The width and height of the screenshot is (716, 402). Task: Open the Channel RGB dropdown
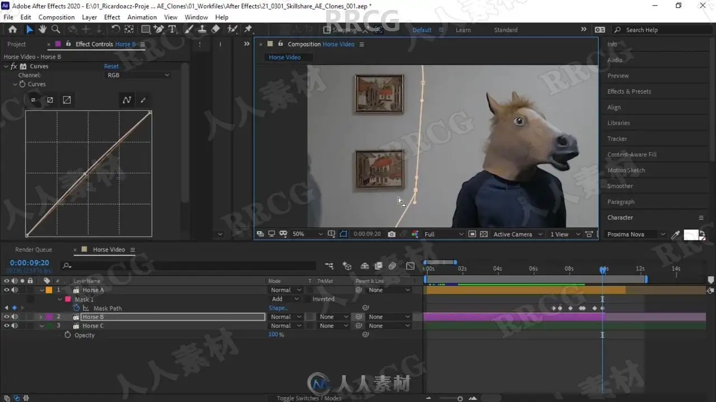[x=138, y=75]
